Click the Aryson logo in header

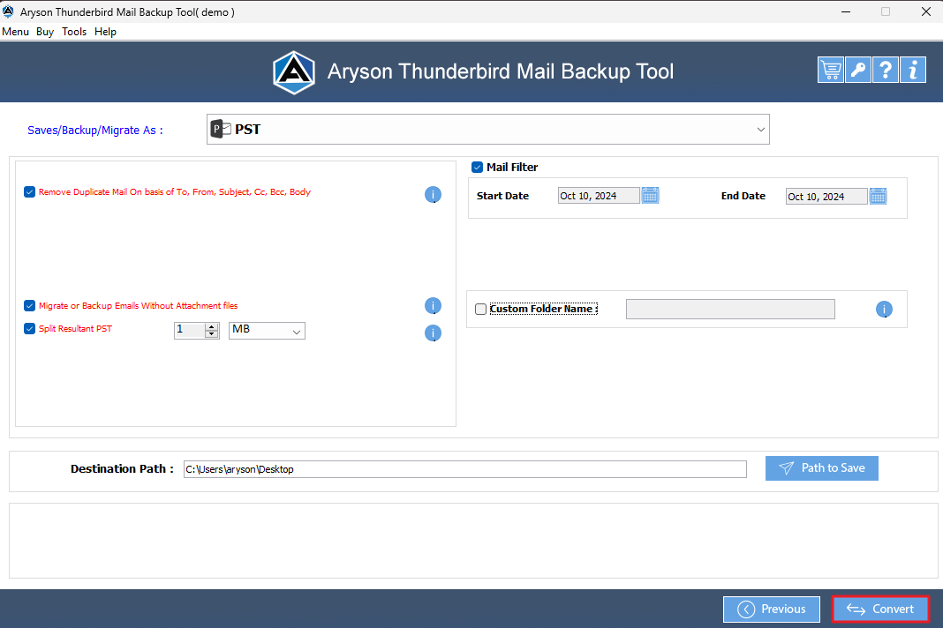pyautogui.click(x=293, y=72)
